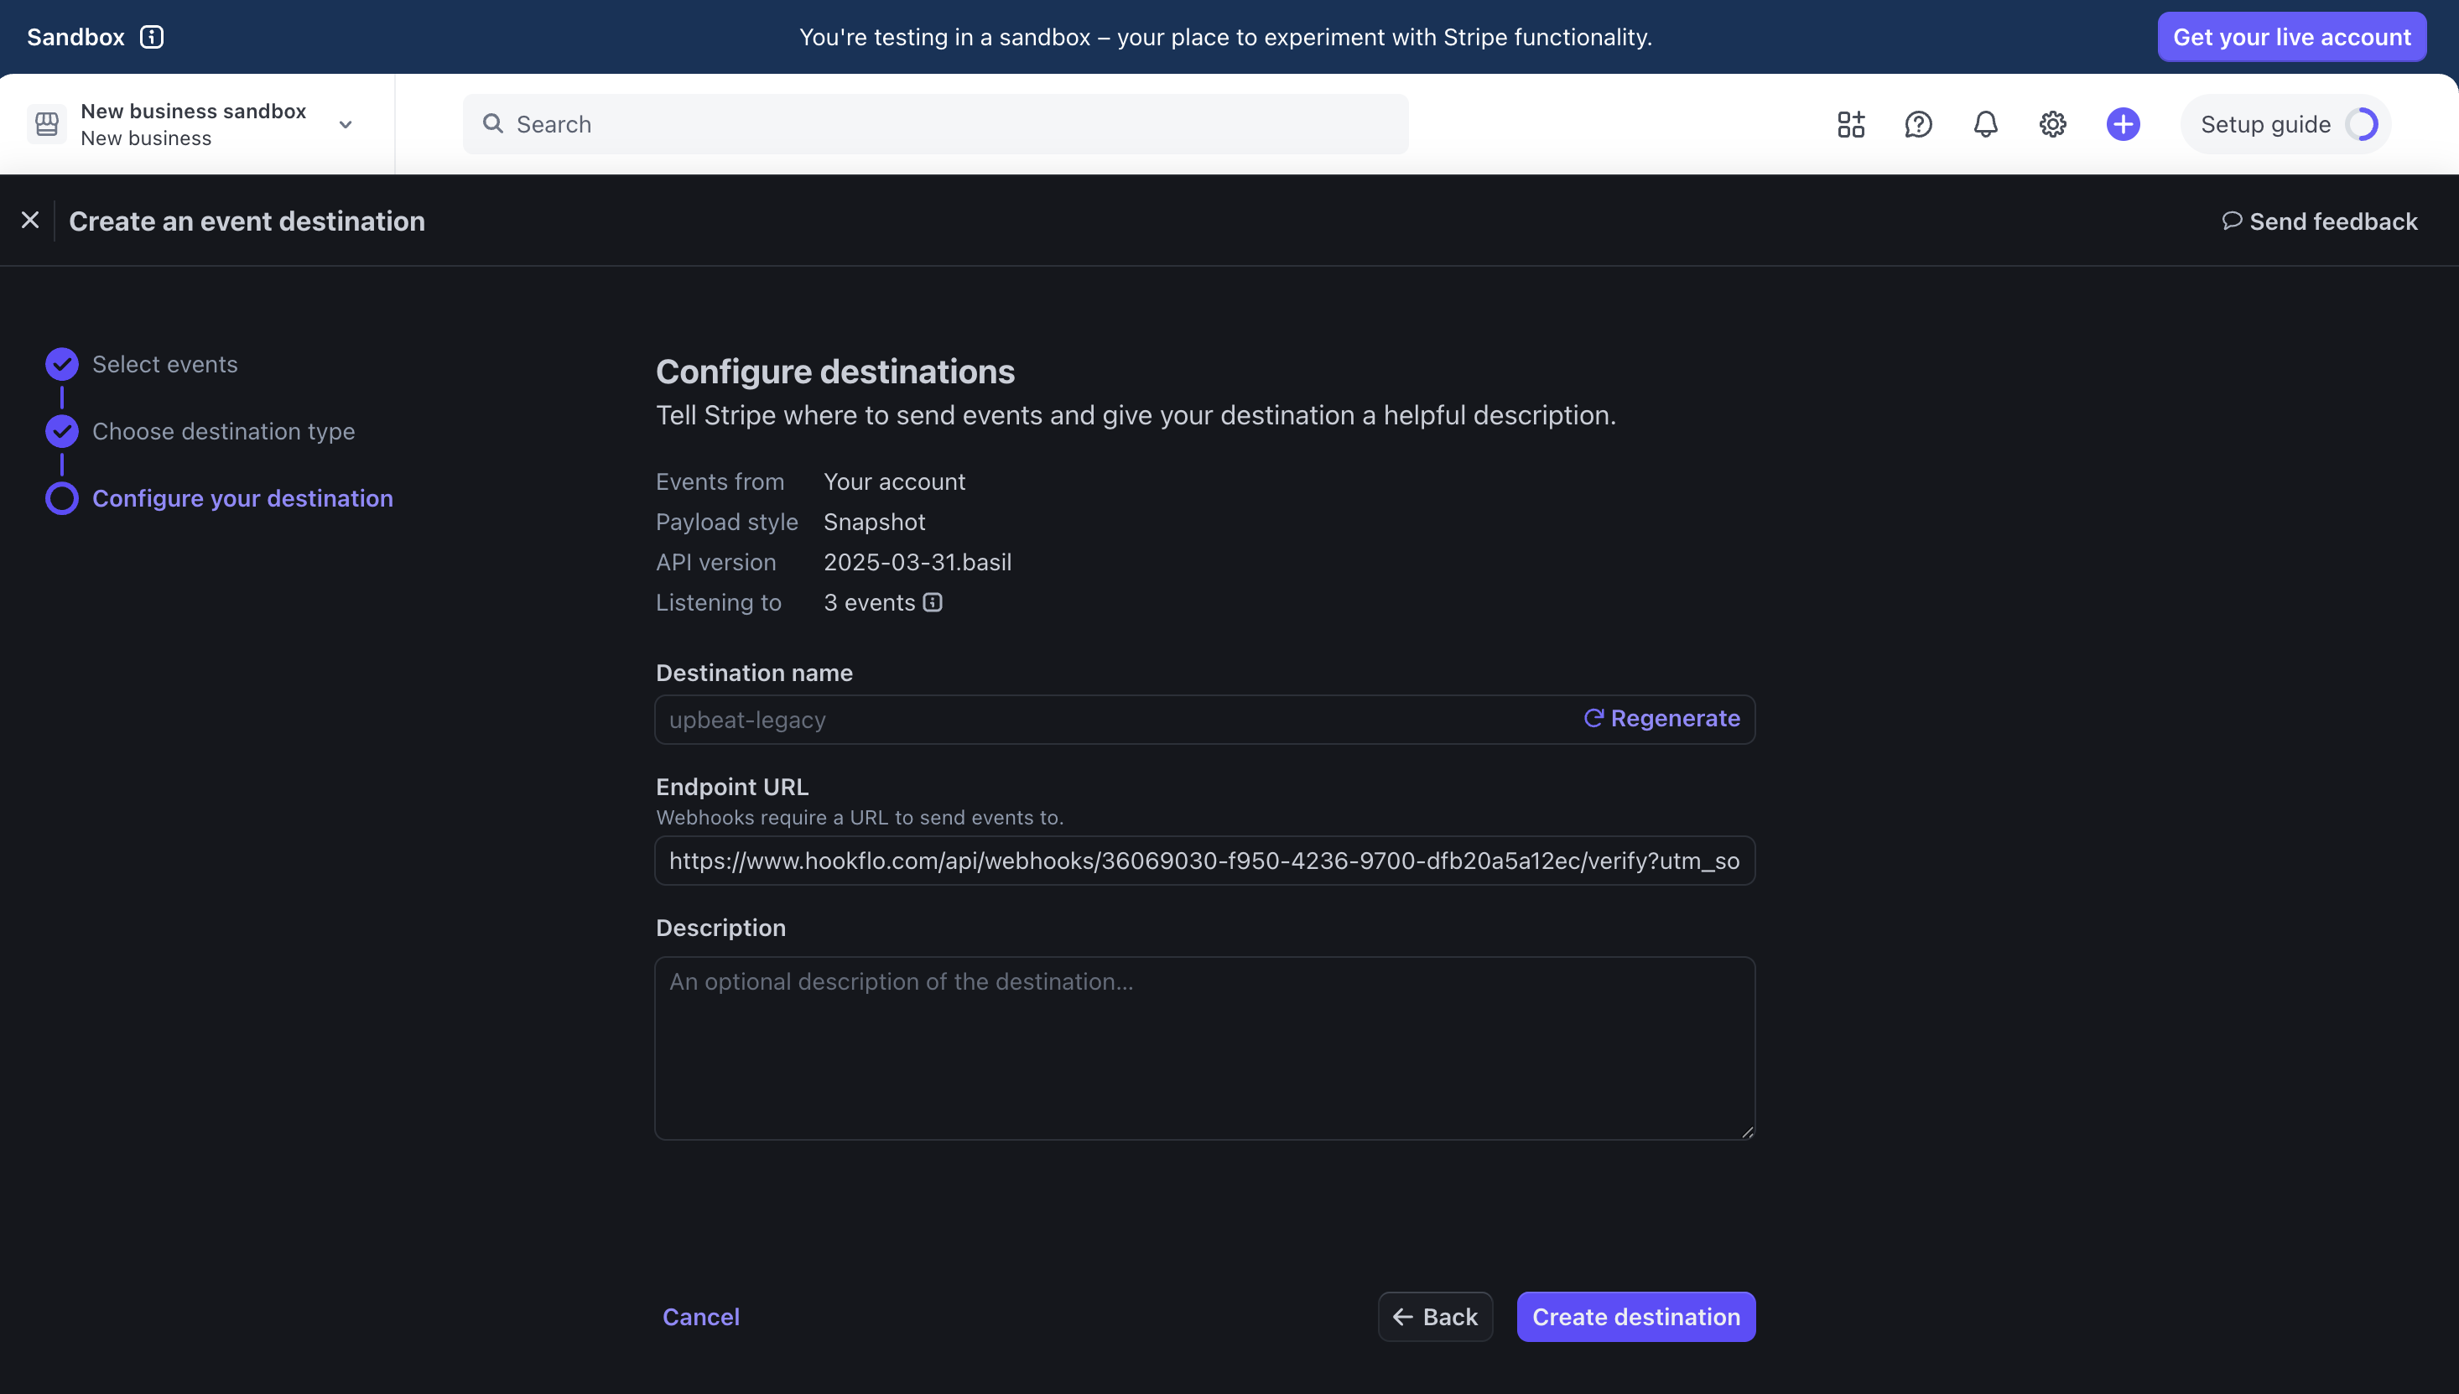Open the apps grid icon

coord(1850,124)
